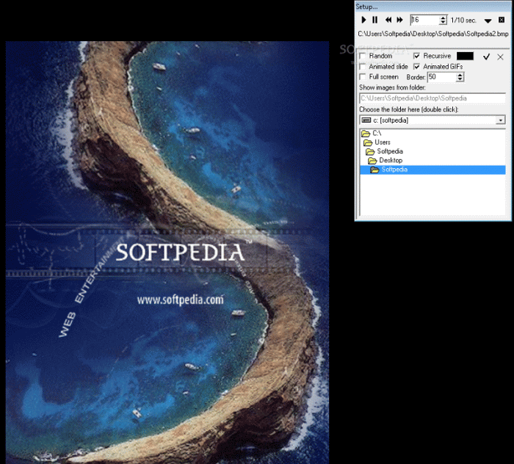Decrease the Border value with down arrow
The height and width of the screenshot is (464, 514).
(460, 79)
